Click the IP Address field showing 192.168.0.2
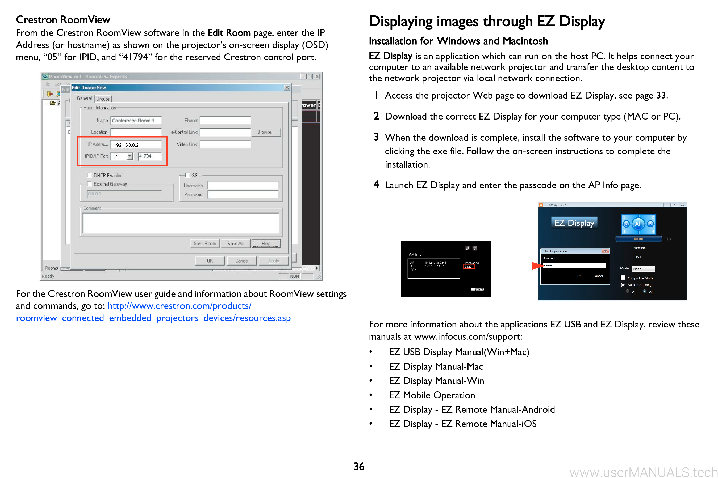Viewport: 718px width, 478px height. [136, 145]
